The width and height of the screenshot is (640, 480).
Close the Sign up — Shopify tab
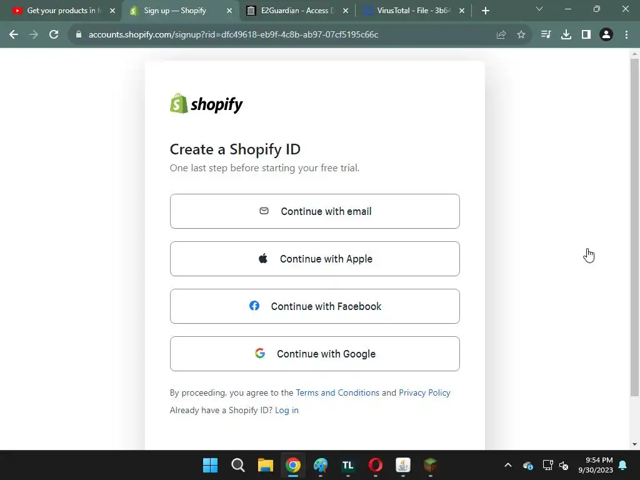pyautogui.click(x=229, y=11)
